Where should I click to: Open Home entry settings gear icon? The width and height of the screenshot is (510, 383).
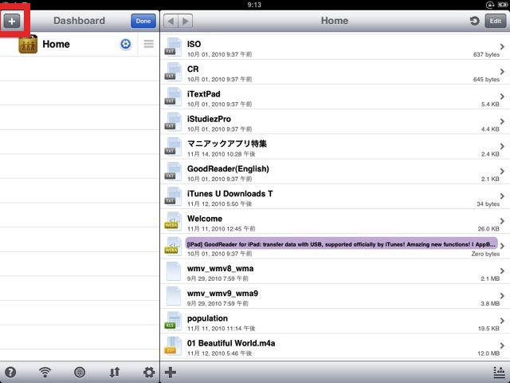pos(126,44)
